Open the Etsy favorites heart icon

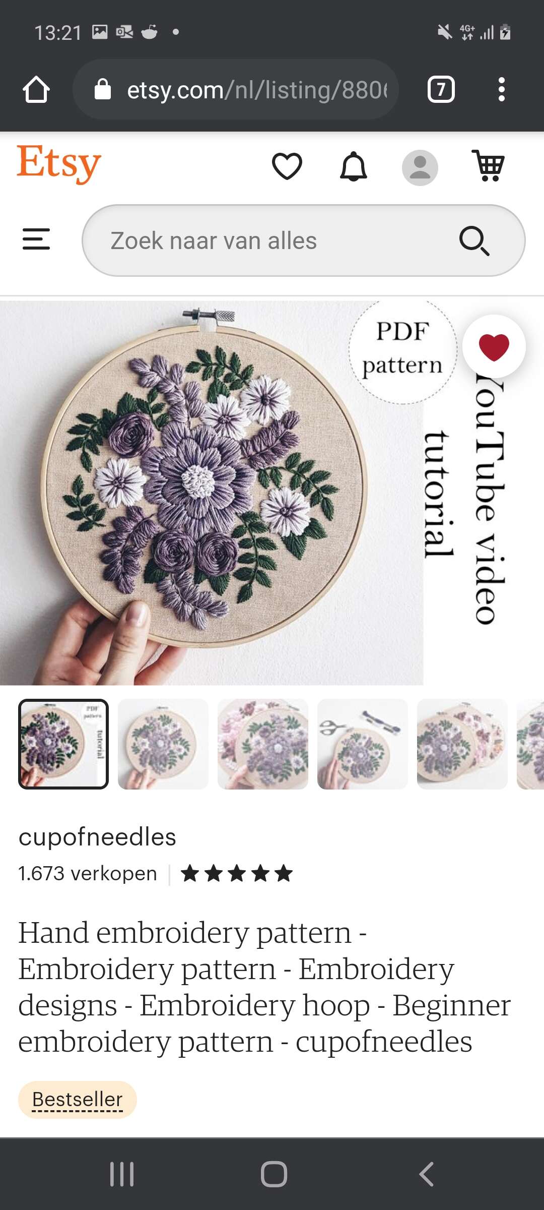(287, 166)
